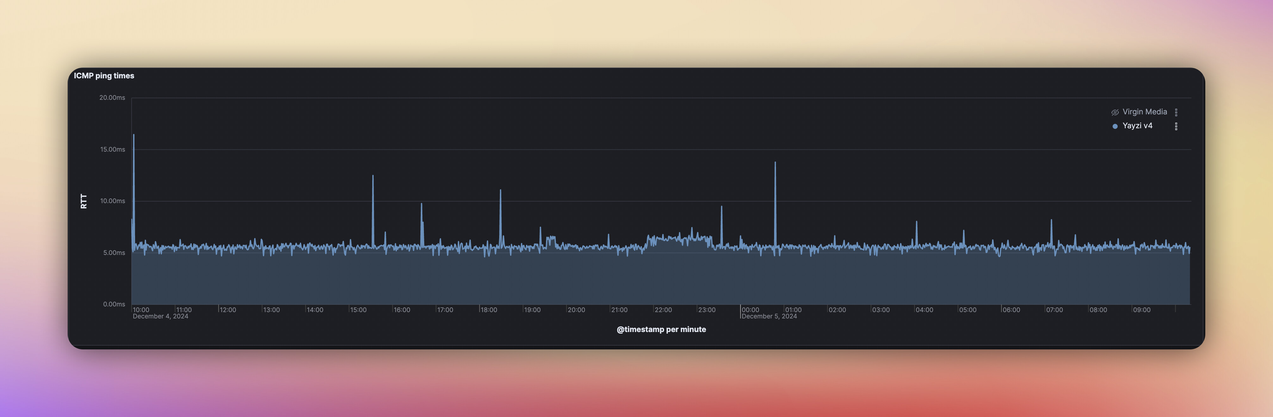Click the 15:00 time tick label
1273x417 pixels.
[x=358, y=310]
